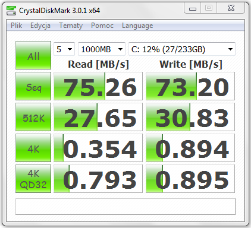Open the Language menu
The width and height of the screenshot is (251, 228).
137,26
